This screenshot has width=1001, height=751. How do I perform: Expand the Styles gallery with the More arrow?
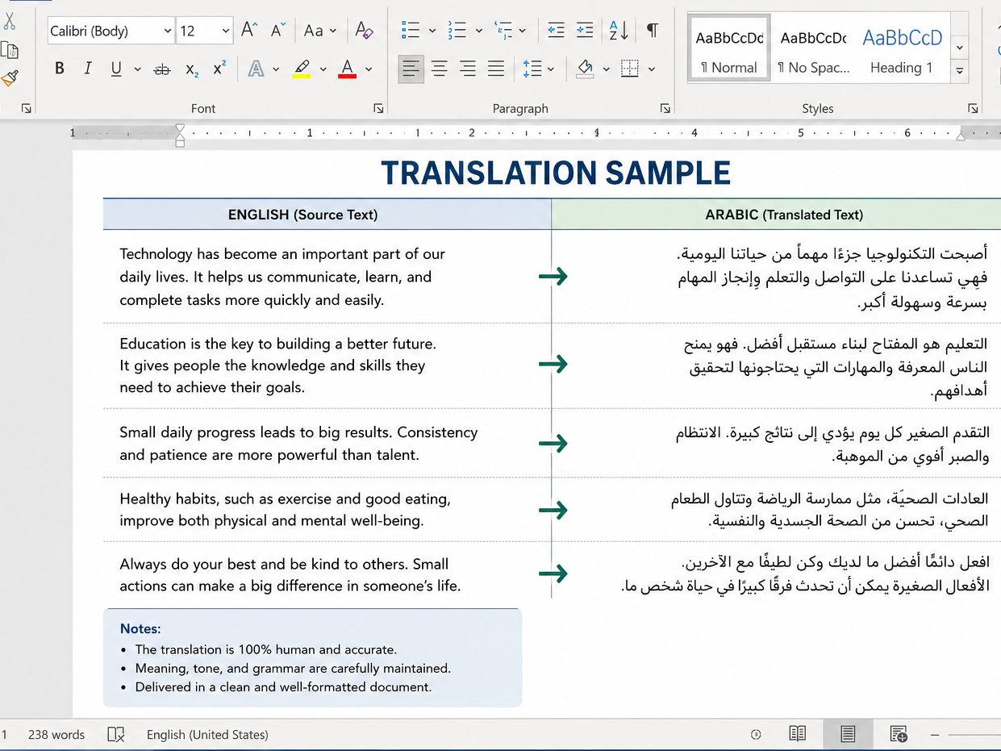[959, 71]
